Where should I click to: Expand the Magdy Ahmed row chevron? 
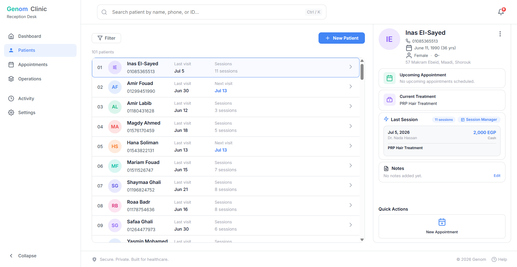[x=351, y=126]
